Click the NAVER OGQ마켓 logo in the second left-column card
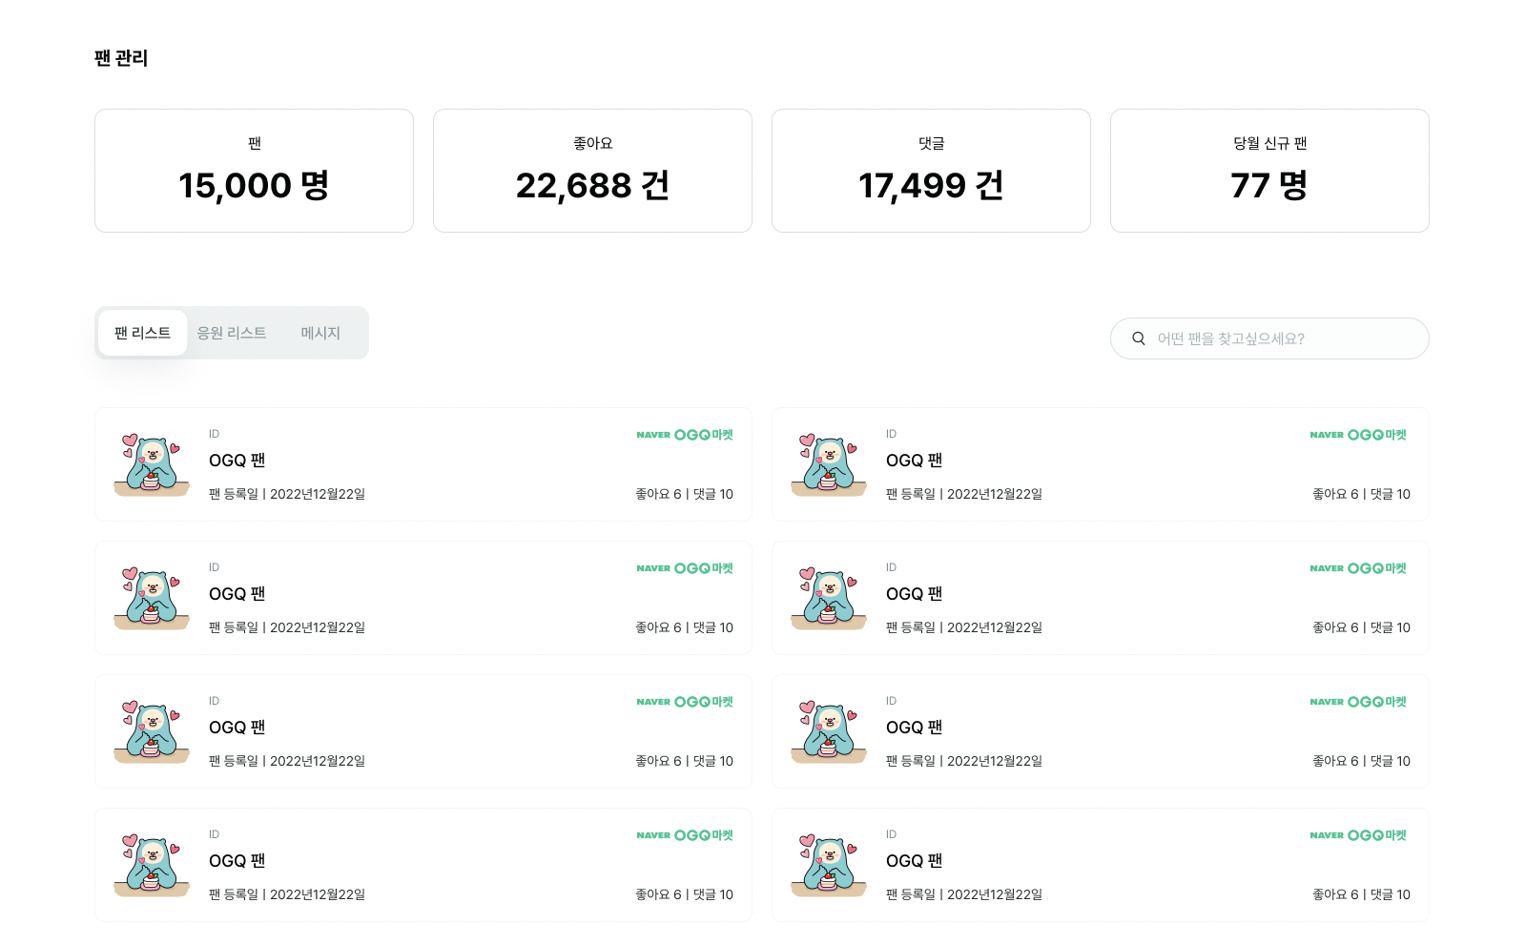This screenshot has height=944, width=1526. 685,568
